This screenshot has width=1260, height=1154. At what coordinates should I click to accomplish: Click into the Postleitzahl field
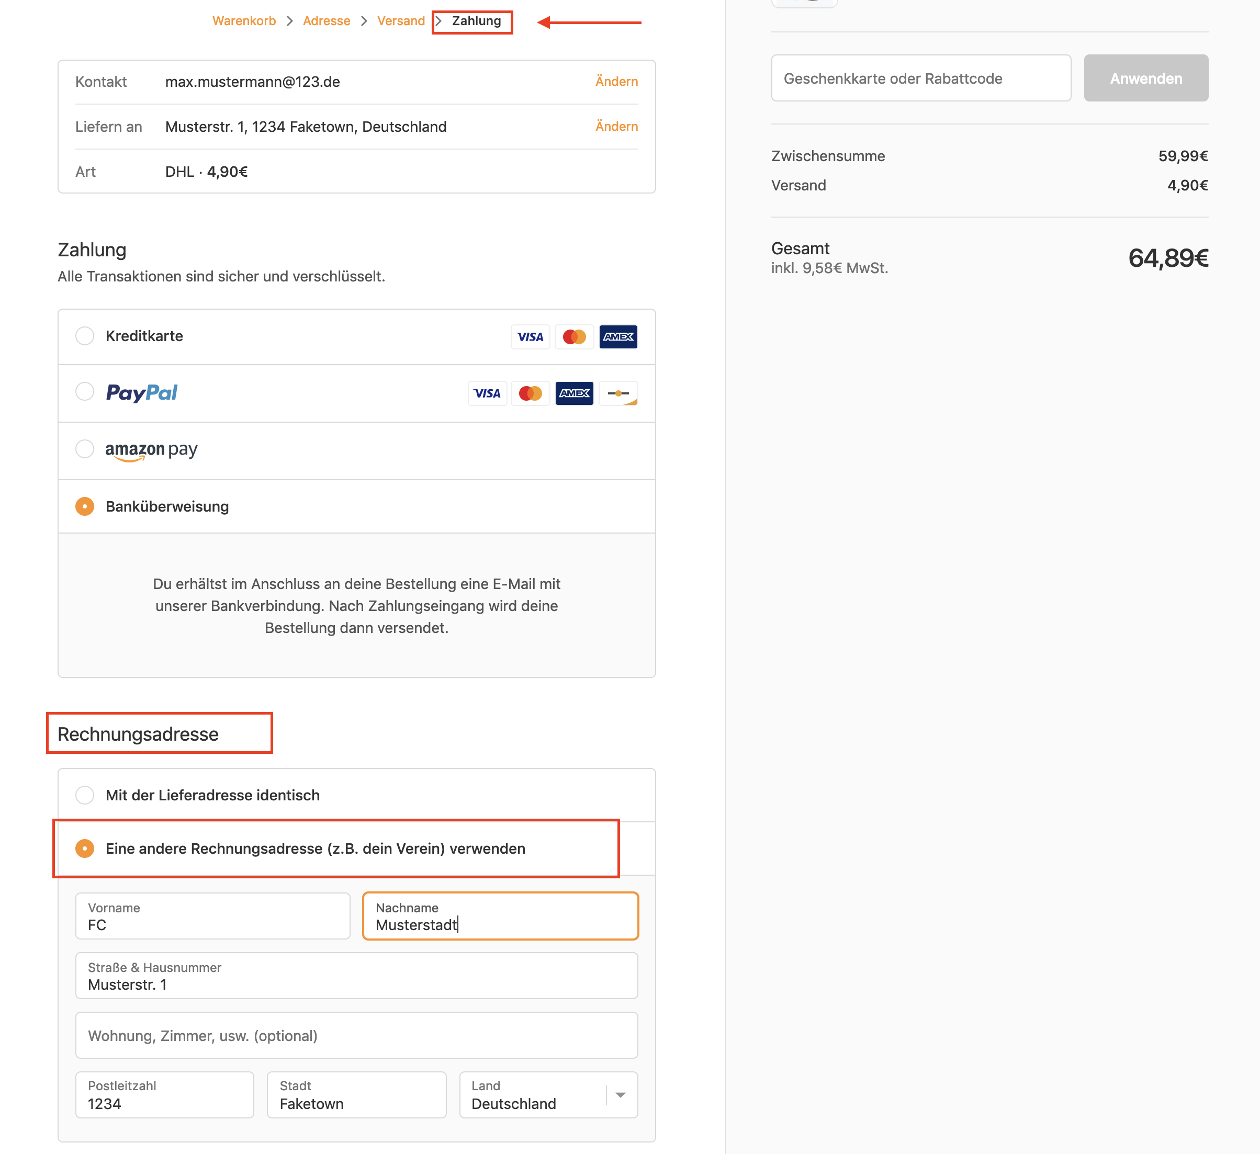[164, 1095]
